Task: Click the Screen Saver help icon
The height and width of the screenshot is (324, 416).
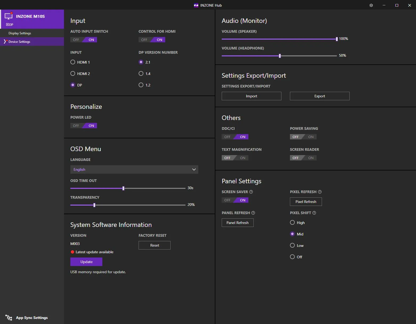Action: pos(251,192)
